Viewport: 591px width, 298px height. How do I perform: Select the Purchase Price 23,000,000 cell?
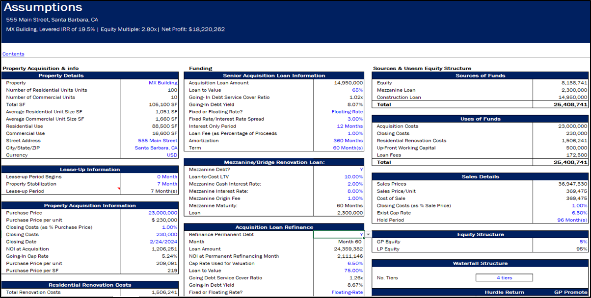(149, 213)
